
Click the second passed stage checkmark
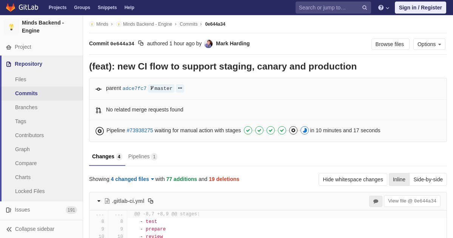click(x=259, y=130)
